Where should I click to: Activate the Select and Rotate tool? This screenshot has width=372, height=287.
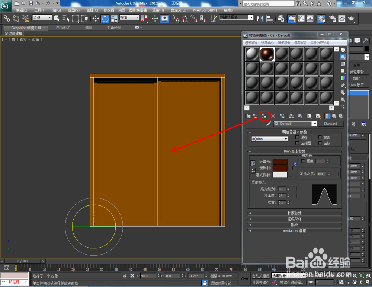tap(105, 18)
